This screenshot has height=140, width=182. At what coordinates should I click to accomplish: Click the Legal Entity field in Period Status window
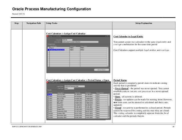click(x=74, y=86)
